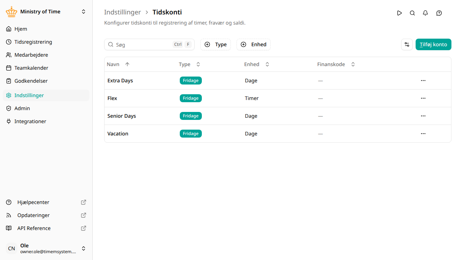
Task: Click the Timer unit in Flex row
Action: (252, 98)
